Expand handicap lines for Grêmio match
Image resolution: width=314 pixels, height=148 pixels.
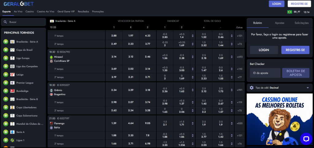(193, 90)
